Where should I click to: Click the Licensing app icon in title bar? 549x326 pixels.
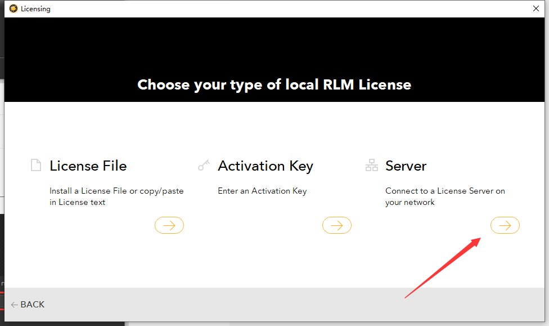(13, 8)
